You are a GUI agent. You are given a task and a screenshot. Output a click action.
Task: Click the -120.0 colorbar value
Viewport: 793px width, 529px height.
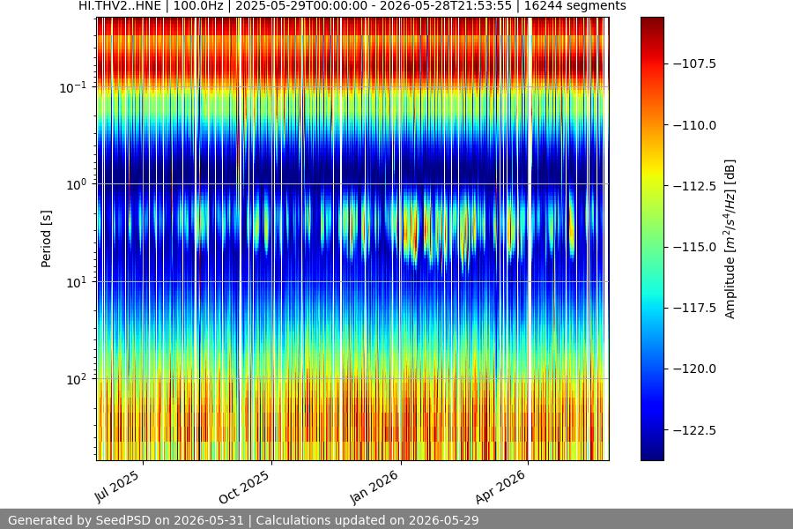[694, 369]
